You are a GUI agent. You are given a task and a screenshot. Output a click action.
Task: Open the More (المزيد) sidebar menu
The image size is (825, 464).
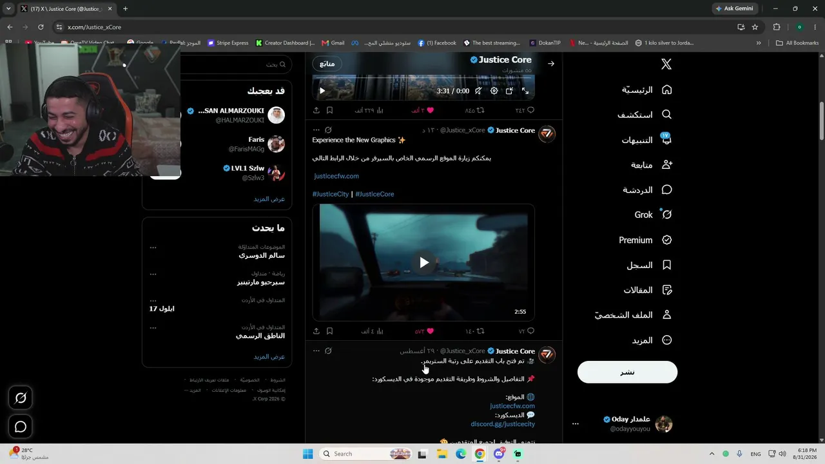[x=651, y=340]
